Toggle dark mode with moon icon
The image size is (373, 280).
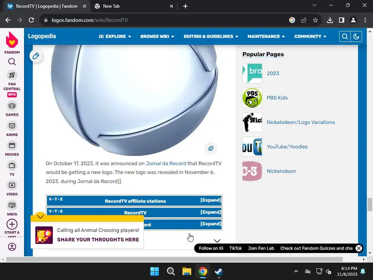[x=356, y=36]
